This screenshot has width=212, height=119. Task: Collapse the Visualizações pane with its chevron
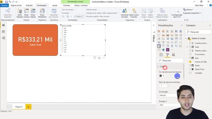pyautogui.click(x=182, y=25)
